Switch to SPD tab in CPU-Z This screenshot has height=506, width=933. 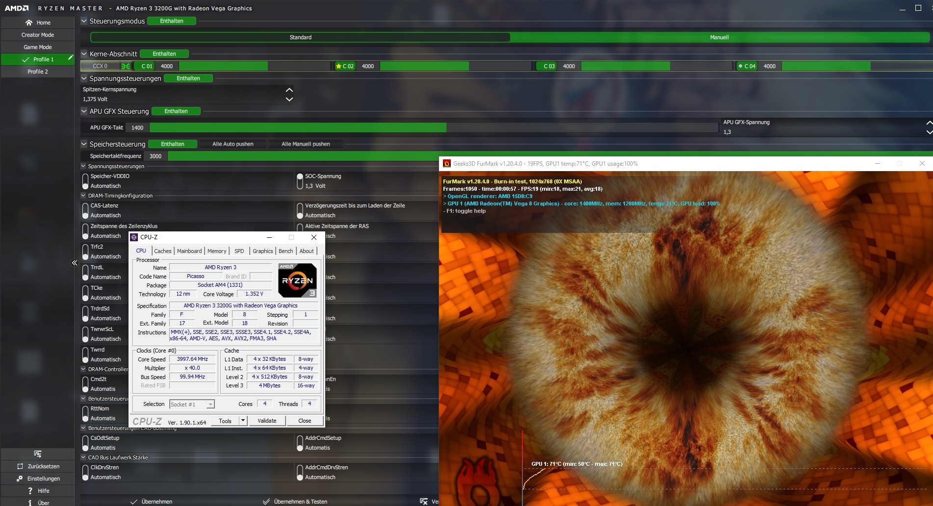(x=239, y=251)
